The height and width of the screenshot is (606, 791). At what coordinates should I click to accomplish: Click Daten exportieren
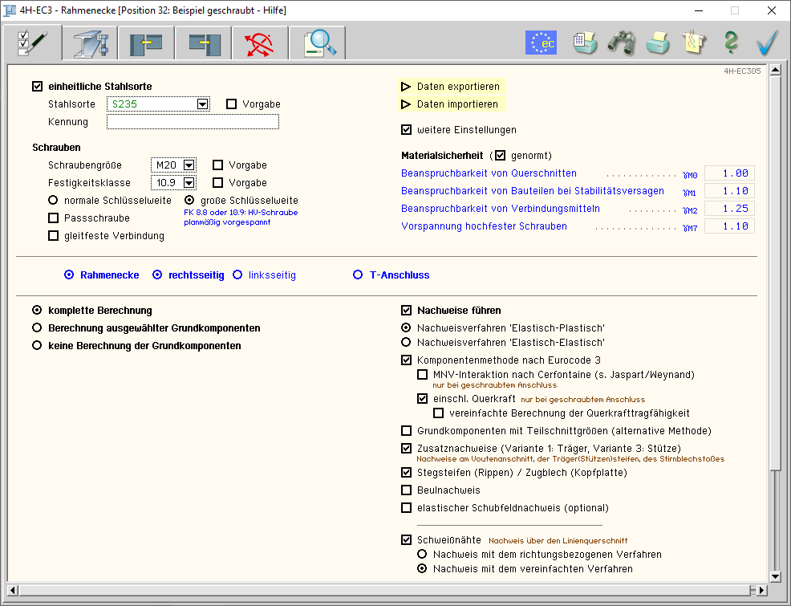[x=457, y=87]
